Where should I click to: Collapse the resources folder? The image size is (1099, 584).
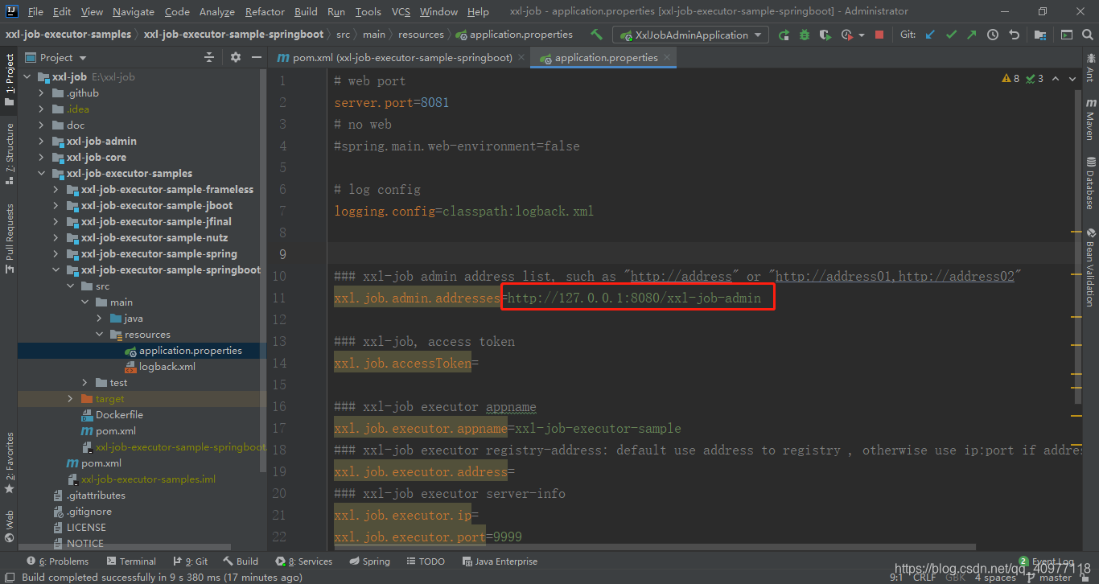tap(100, 334)
